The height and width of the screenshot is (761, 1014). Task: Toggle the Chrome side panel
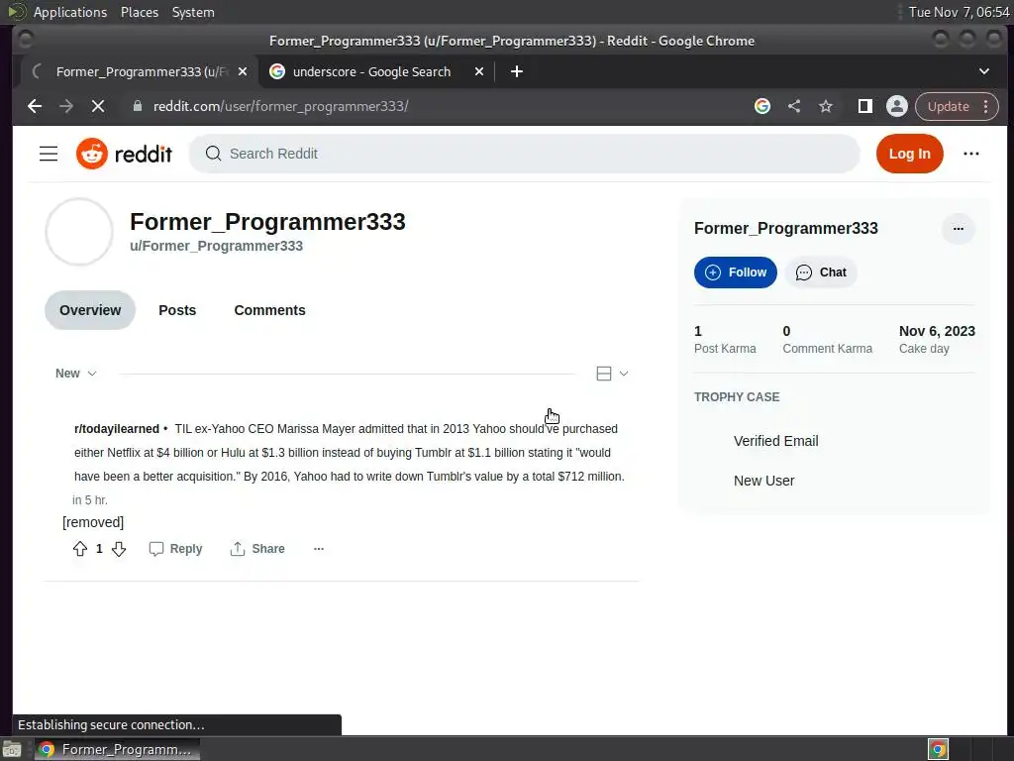coord(864,106)
